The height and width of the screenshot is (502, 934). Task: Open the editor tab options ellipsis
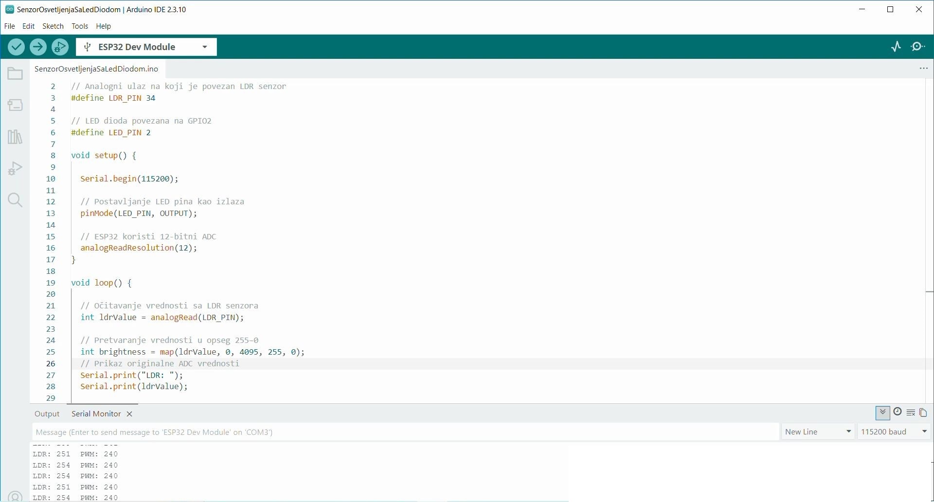pos(923,69)
